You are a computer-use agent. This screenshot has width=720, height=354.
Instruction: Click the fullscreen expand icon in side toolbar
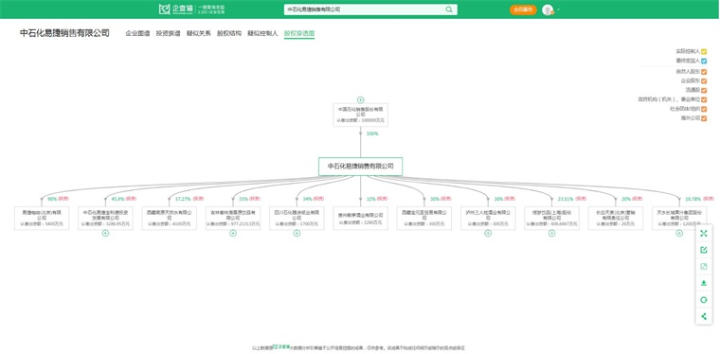[704, 234]
